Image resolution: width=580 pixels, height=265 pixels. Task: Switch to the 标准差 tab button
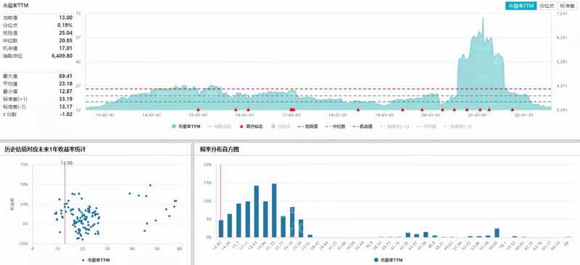(567, 6)
